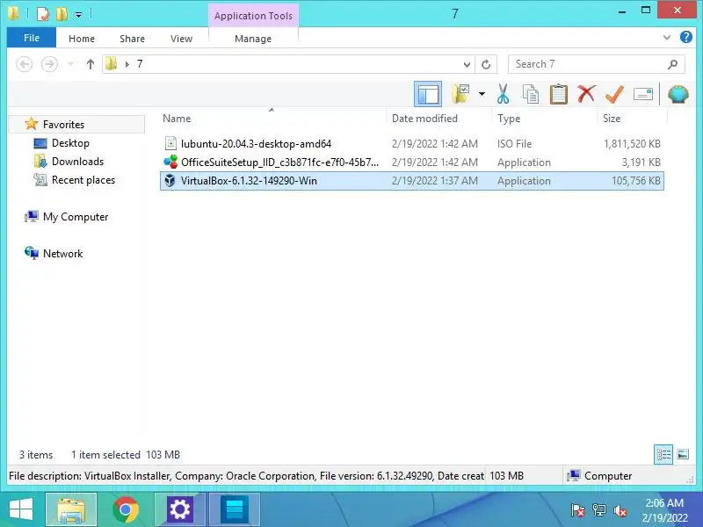Select the Application Tools contextual tab

point(253,16)
